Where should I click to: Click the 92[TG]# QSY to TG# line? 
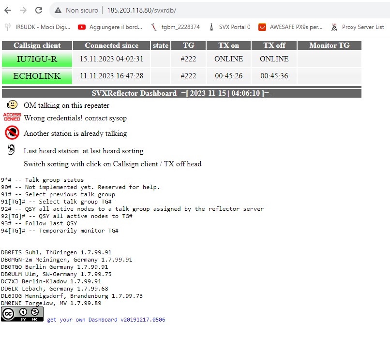pos(67,216)
